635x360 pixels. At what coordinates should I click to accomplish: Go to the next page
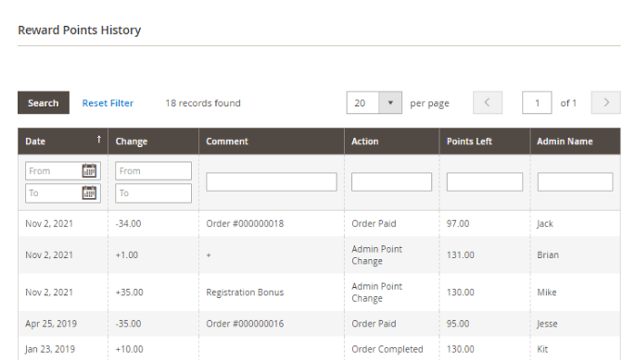pos(606,103)
